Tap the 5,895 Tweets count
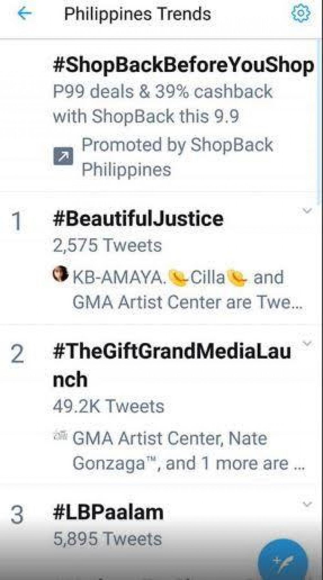The width and height of the screenshot is (323, 580). click(x=107, y=539)
